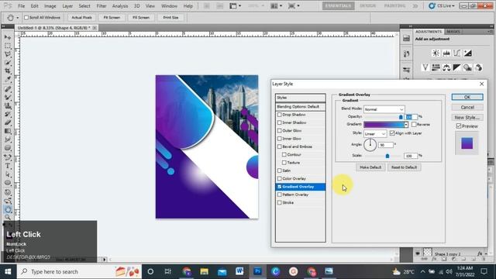Click the New Style button

pyautogui.click(x=467, y=117)
